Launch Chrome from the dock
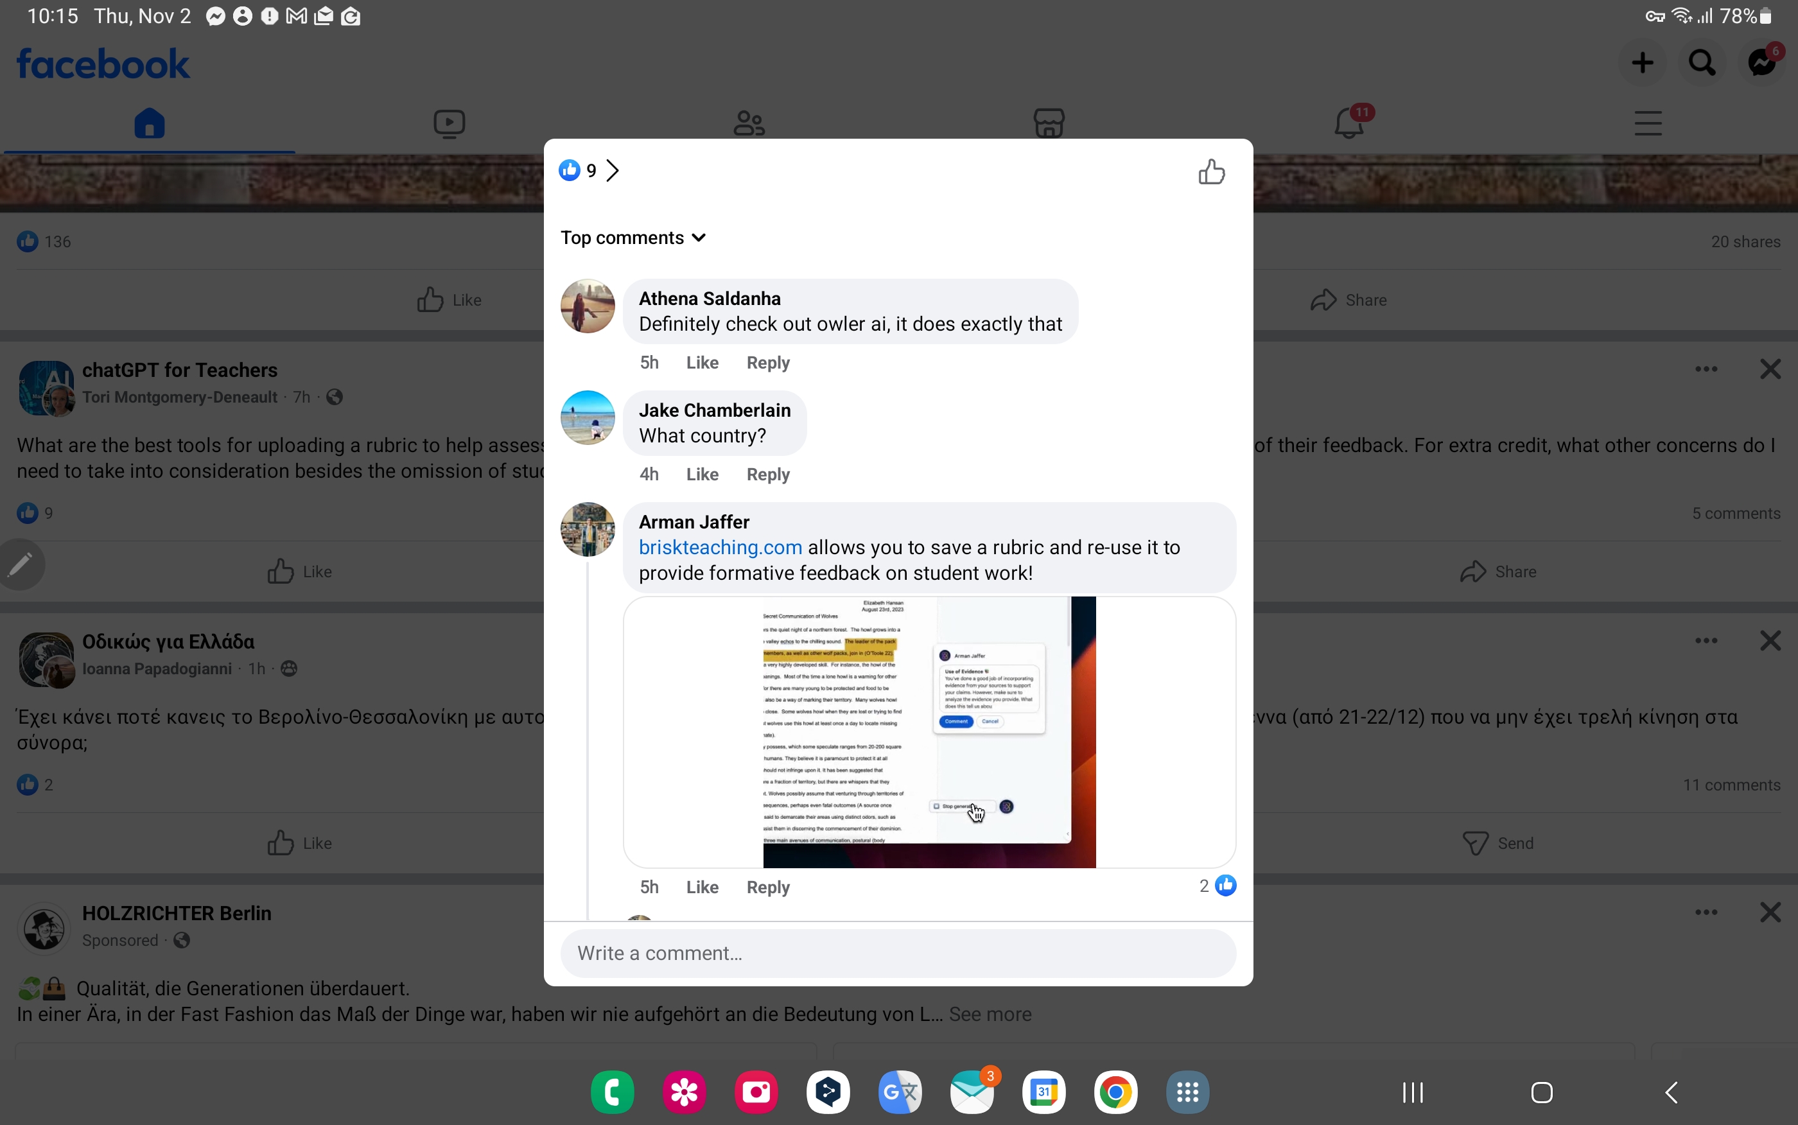1798x1125 pixels. [x=1115, y=1092]
